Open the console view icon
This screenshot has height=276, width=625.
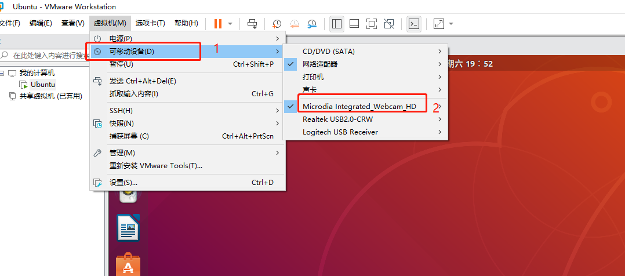(414, 24)
